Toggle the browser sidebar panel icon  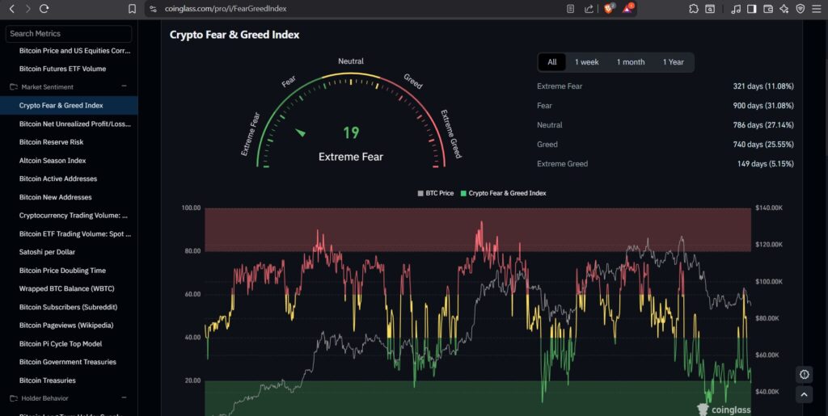click(751, 9)
